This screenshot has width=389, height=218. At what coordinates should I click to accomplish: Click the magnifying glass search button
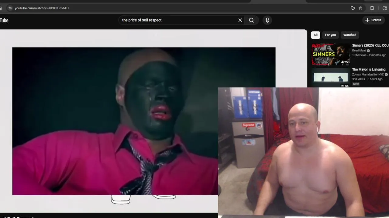pos(251,20)
